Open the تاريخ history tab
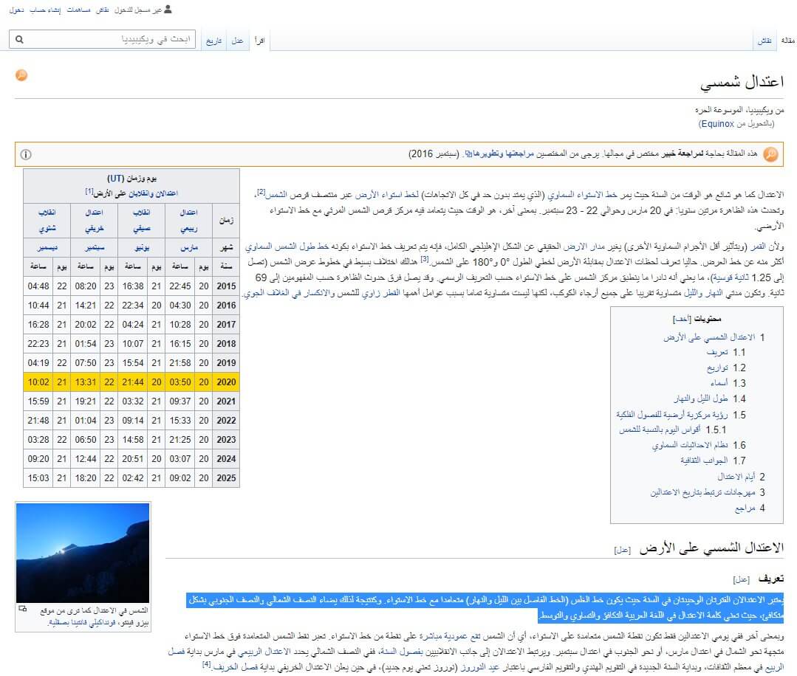This screenshot has width=797, height=676. 213,41
